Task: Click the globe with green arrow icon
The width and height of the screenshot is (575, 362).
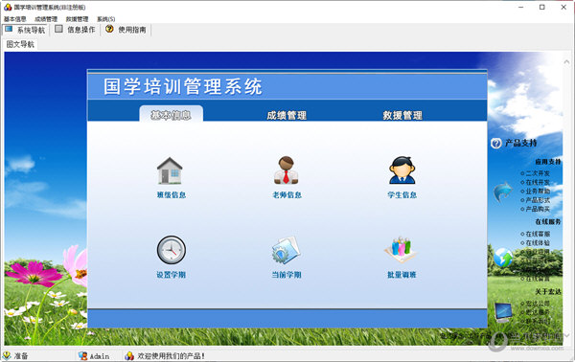Action: tap(503, 258)
